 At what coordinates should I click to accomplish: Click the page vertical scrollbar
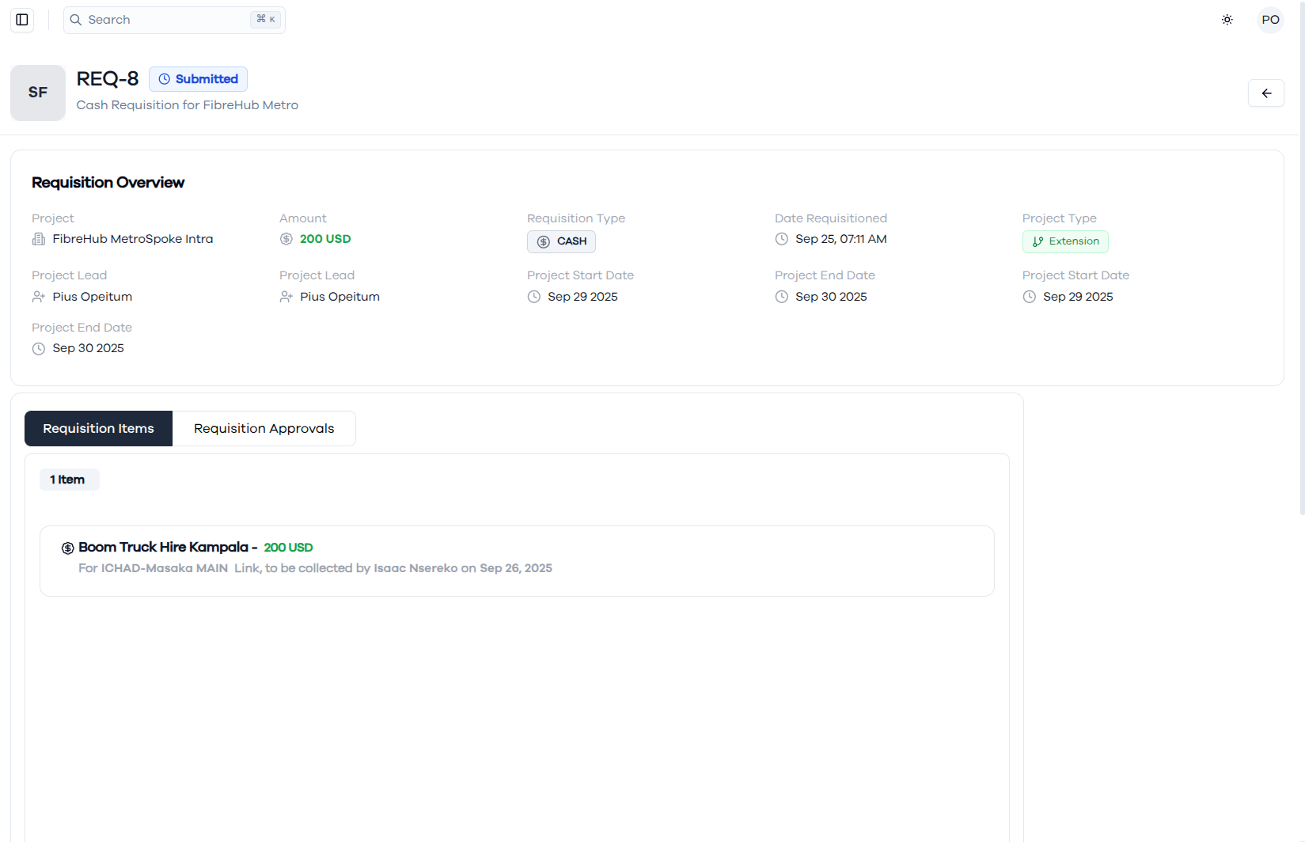coord(1302,258)
